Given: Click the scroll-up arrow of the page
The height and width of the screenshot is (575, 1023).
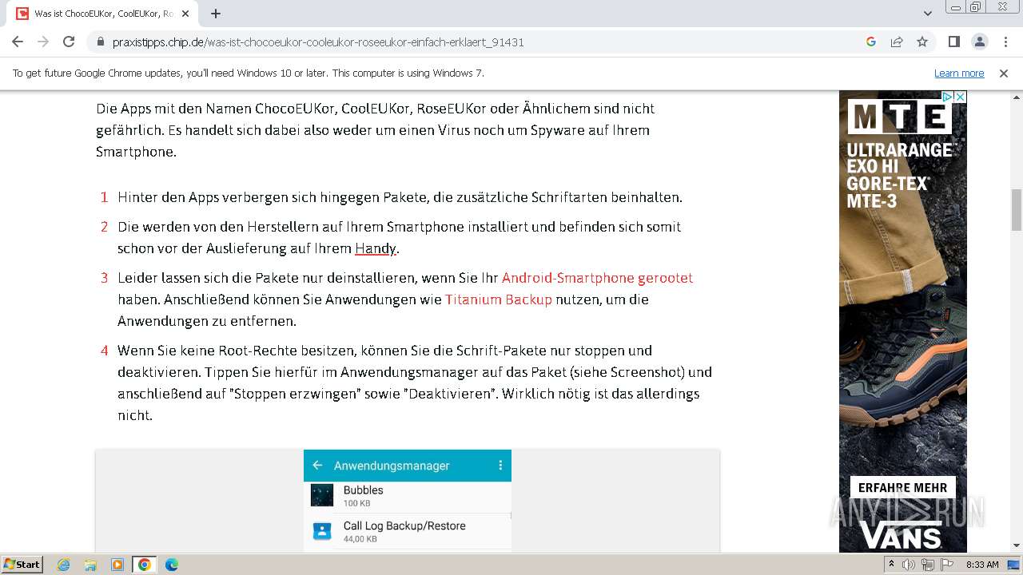Looking at the screenshot, I should (1016, 97).
